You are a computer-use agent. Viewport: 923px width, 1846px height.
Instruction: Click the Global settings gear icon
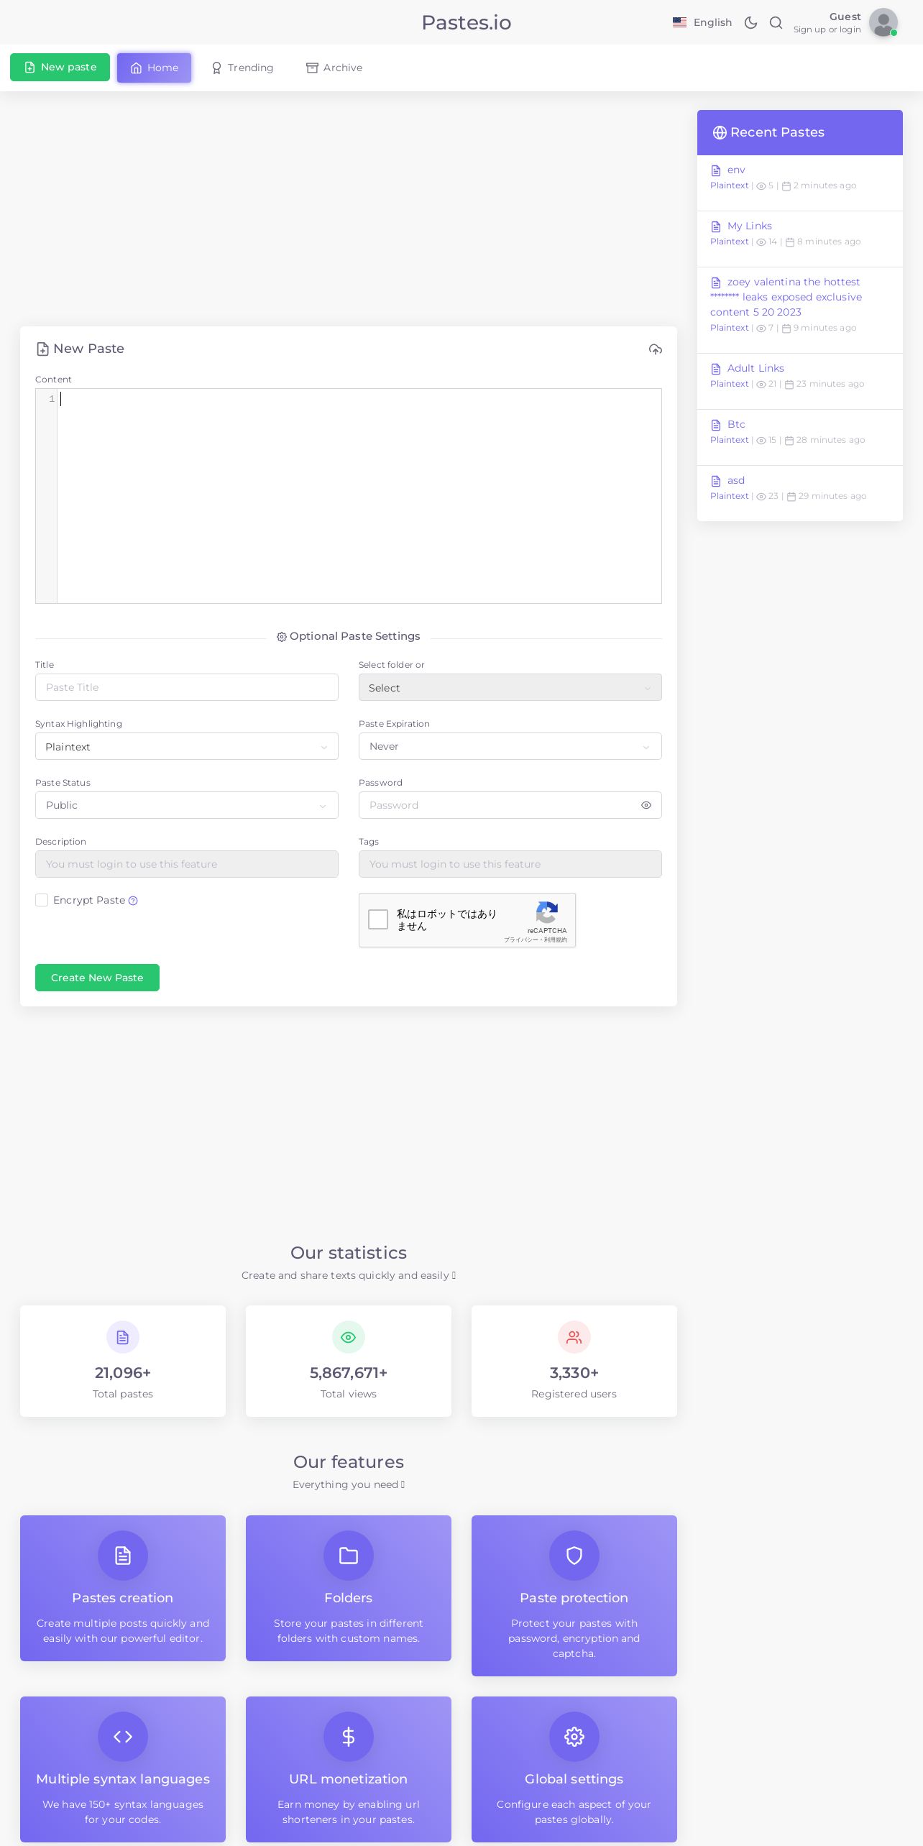coord(574,1737)
